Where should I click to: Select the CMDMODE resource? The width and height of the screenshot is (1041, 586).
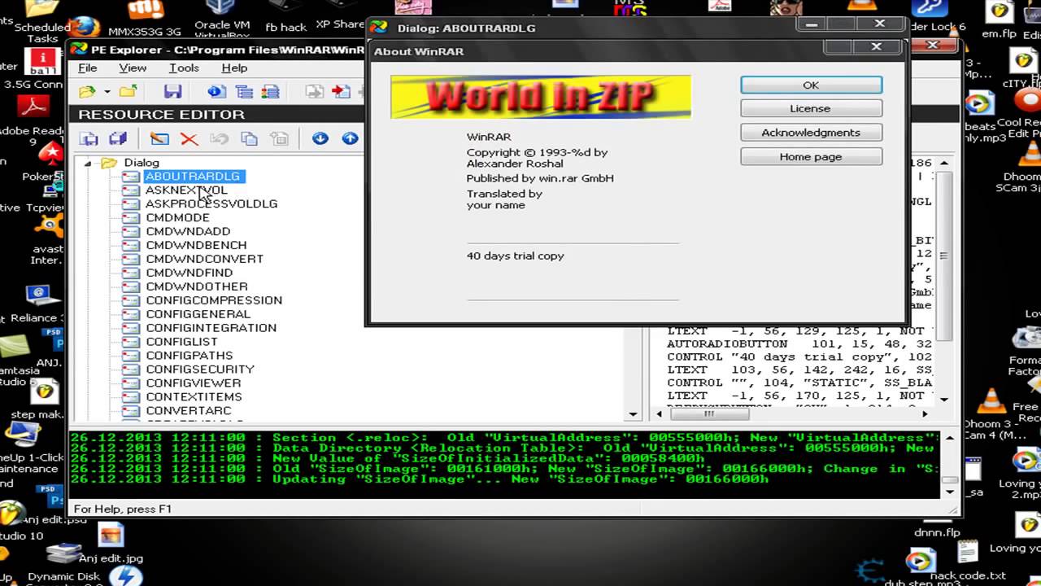click(x=177, y=217)
